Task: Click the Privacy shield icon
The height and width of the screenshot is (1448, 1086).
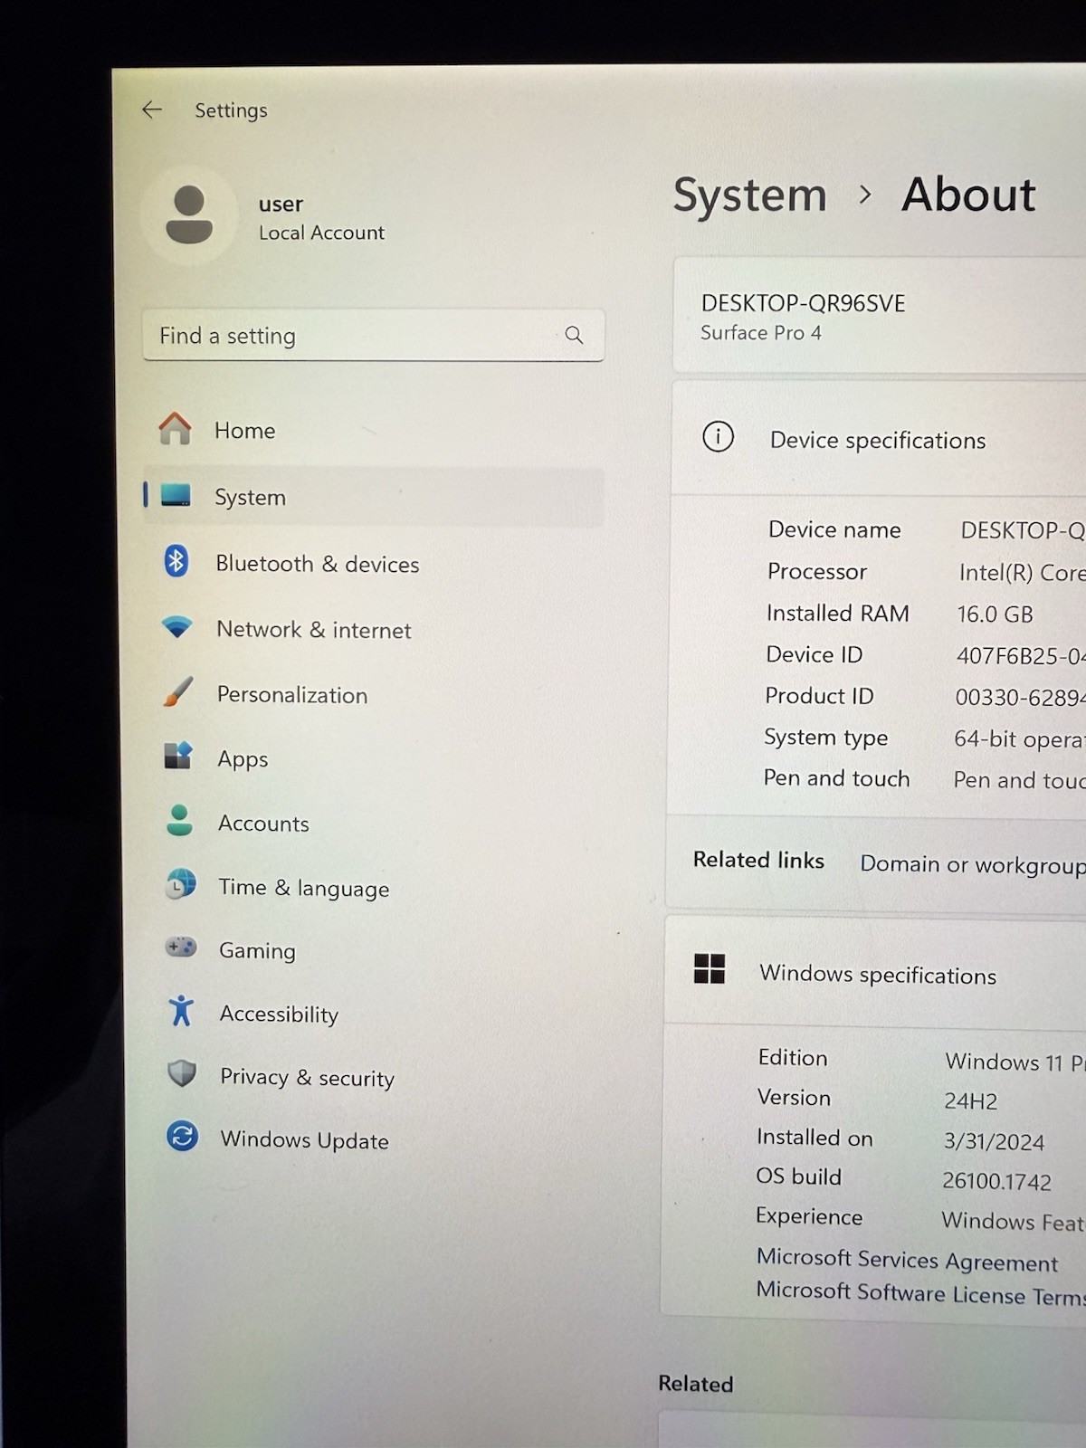Action: [x=183, y=1074]
